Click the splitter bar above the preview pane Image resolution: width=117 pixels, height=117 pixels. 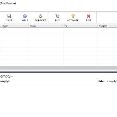click(58, 72)
